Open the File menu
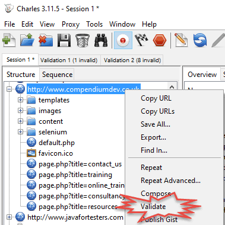Screen dimensions: 225x225 click(9, 24)
